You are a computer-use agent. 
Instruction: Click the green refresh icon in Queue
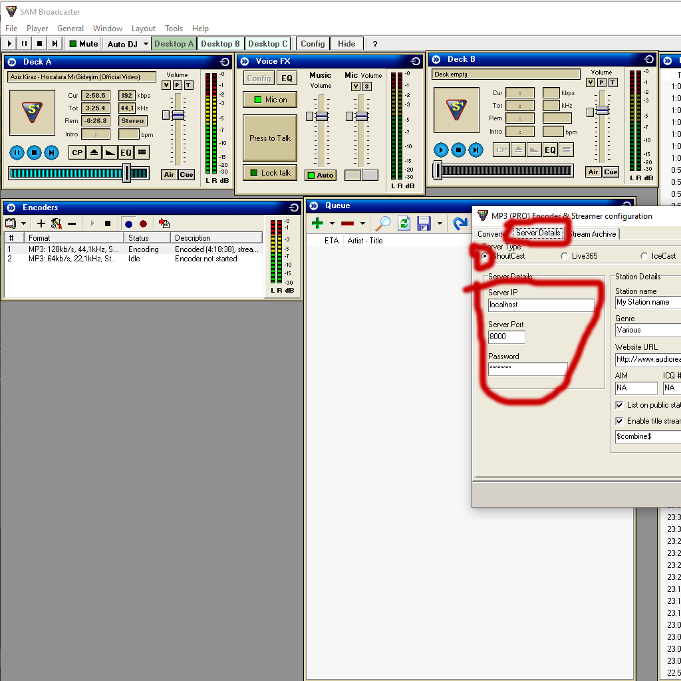[404, 223]
